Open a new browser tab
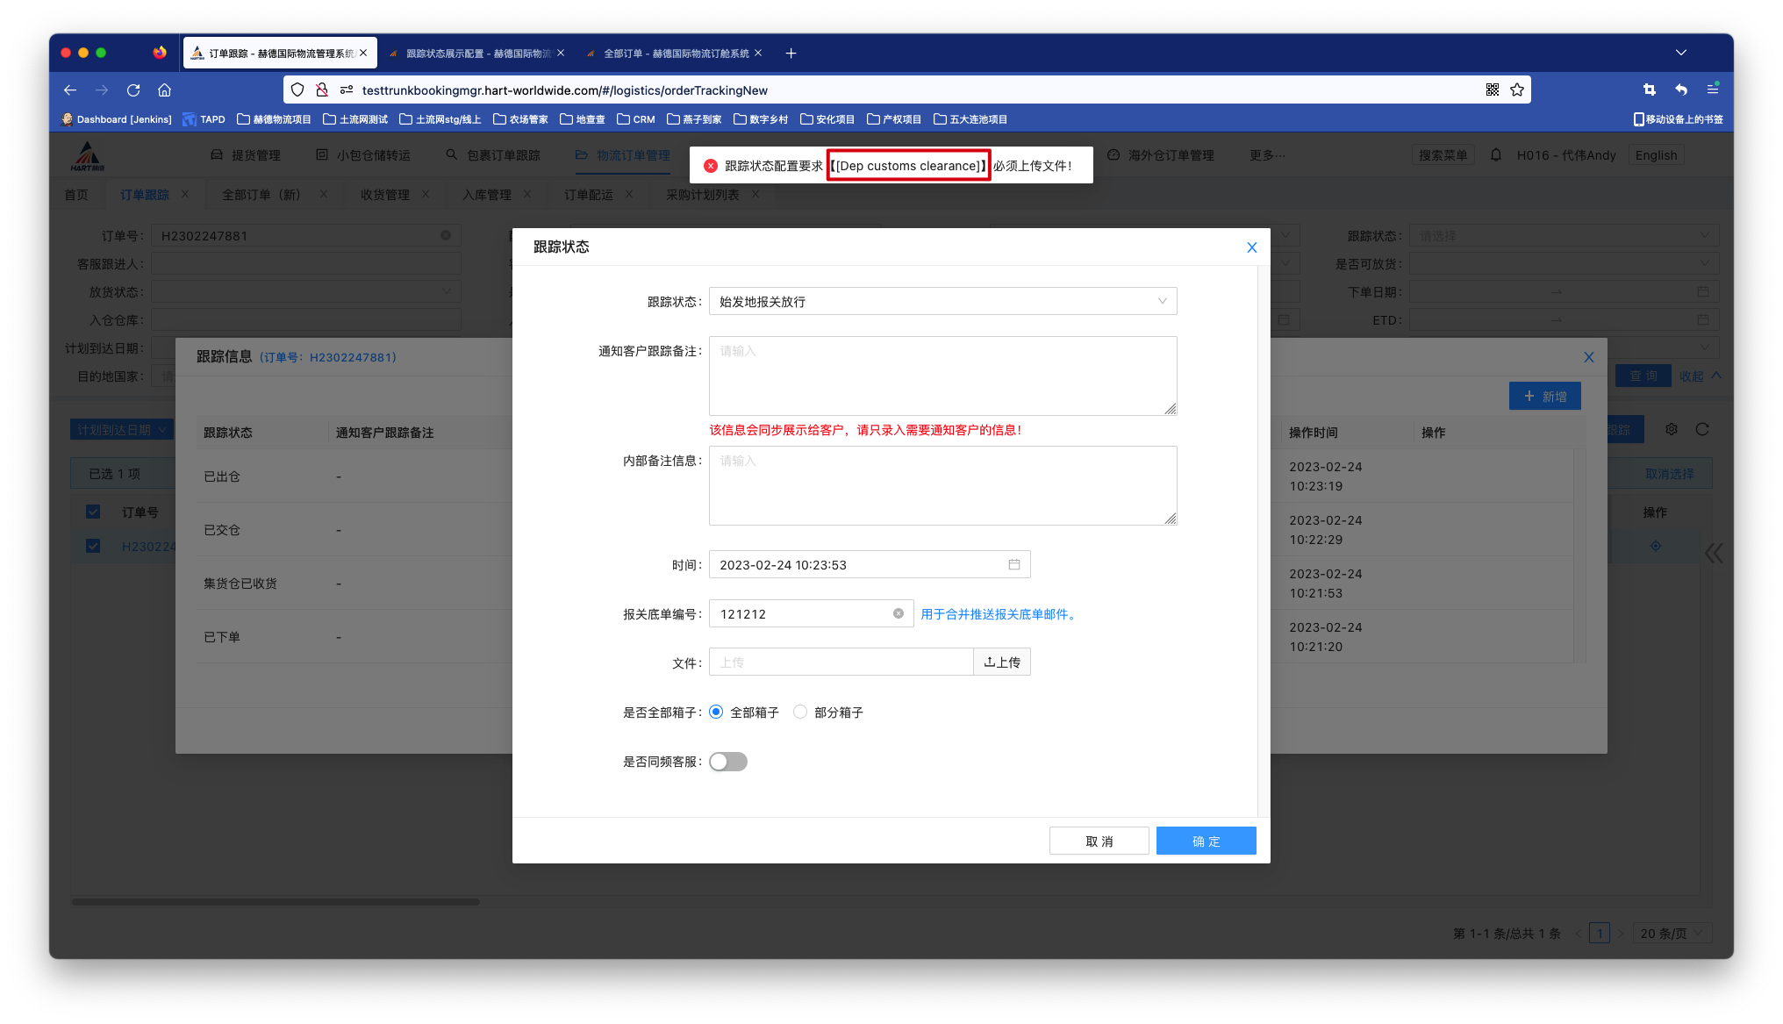 791,54
